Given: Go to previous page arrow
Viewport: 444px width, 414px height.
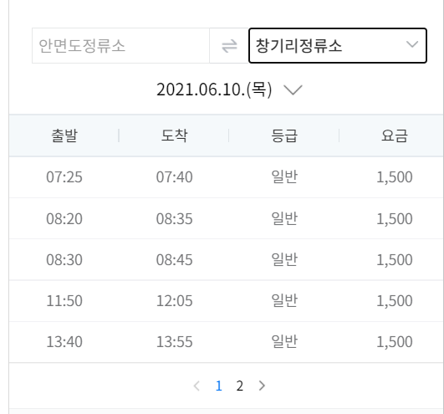Looking at the screenshot, I should (196, 386).
